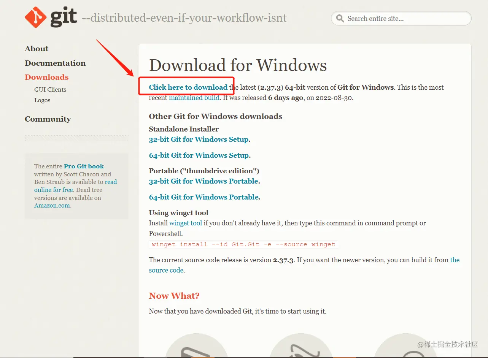Click the magnifier icon in search box

340,19
